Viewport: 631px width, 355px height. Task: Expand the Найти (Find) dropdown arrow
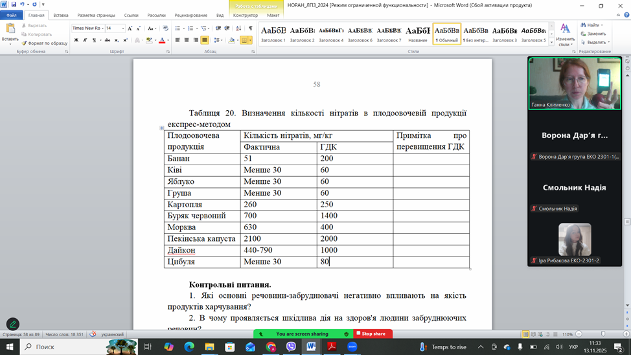point(603,25)
